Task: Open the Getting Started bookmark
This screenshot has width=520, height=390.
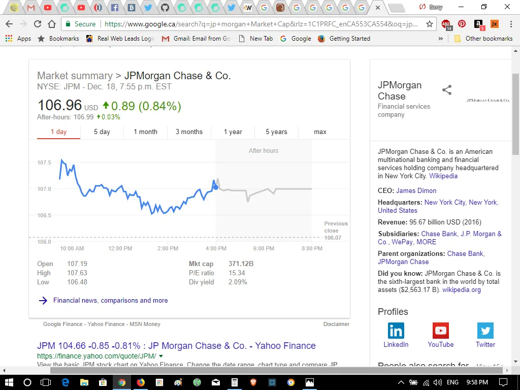Action: click(344, 39)
